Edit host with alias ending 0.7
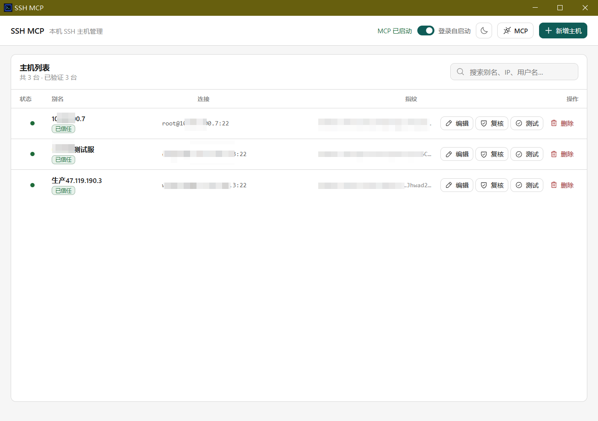 457,123
